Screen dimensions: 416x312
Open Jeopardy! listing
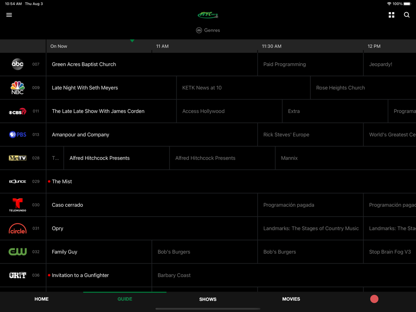(390, 64)
